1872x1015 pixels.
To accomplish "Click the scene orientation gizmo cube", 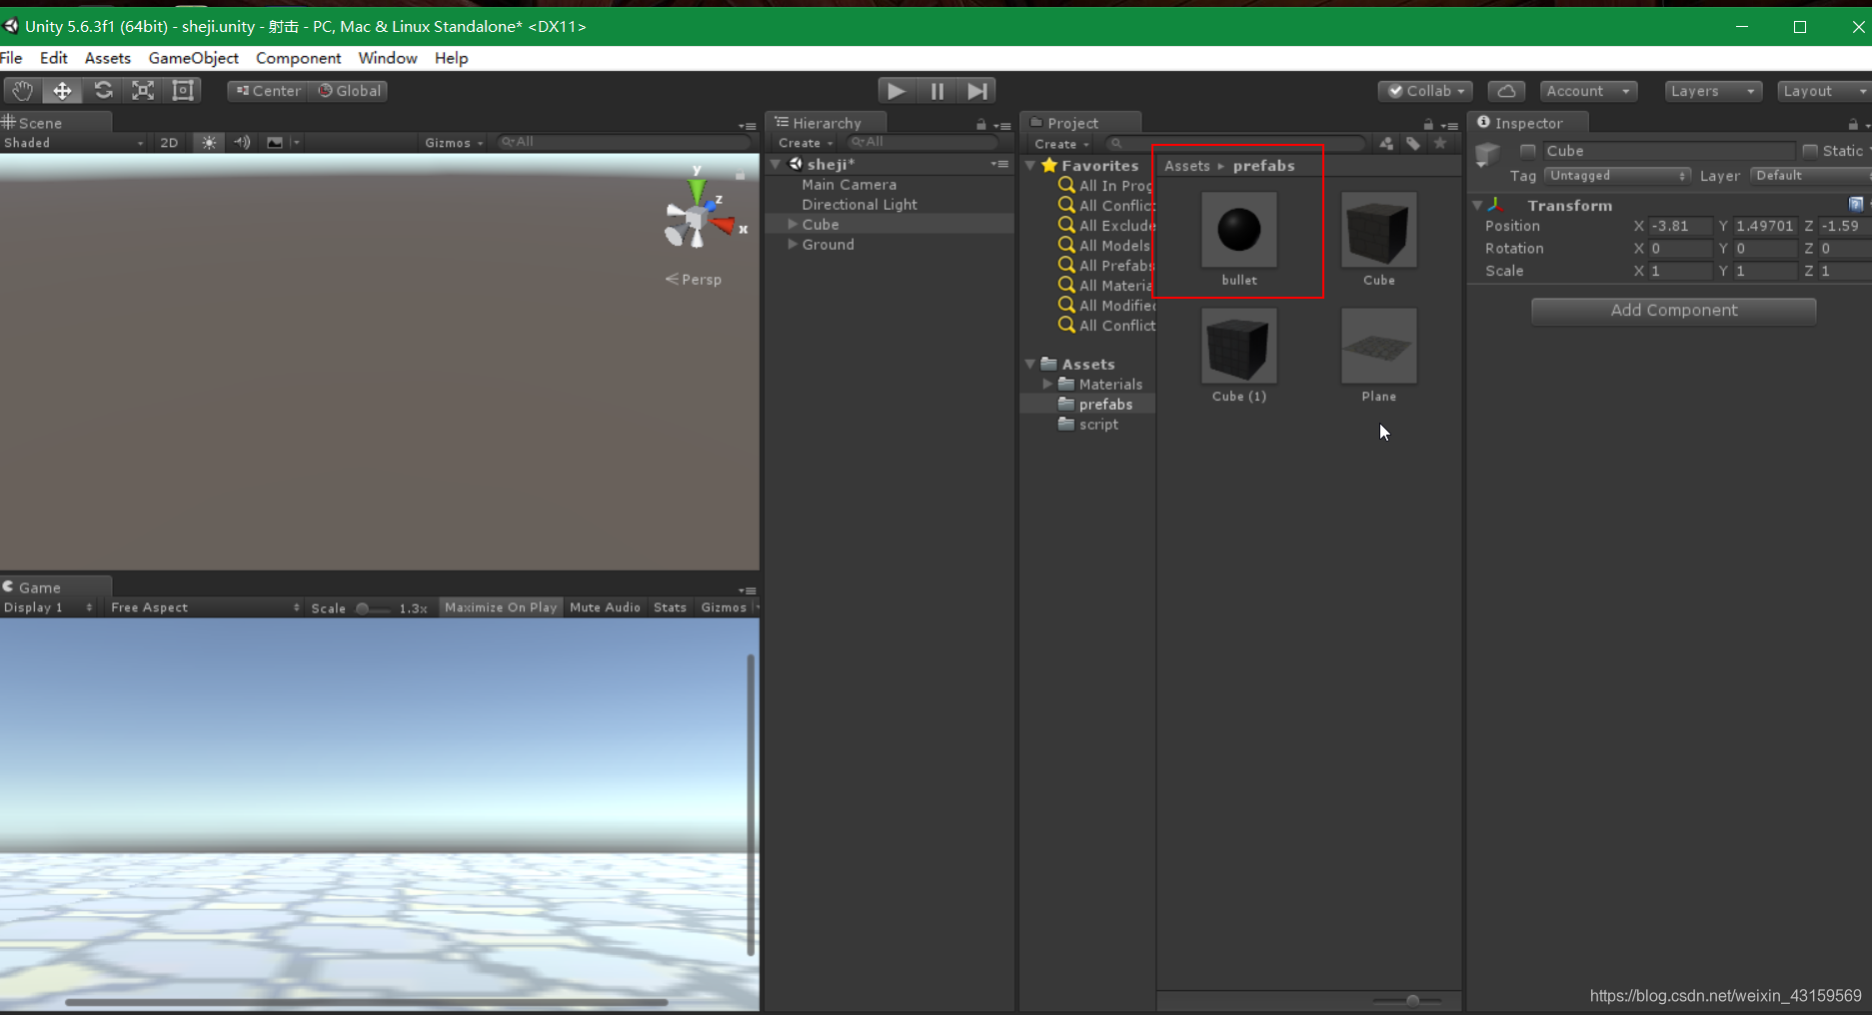I will click(x=697, y=218).
